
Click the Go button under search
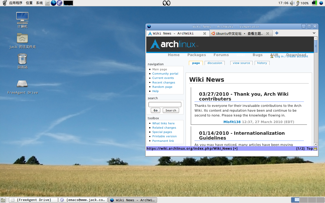(x=155, y=110)
